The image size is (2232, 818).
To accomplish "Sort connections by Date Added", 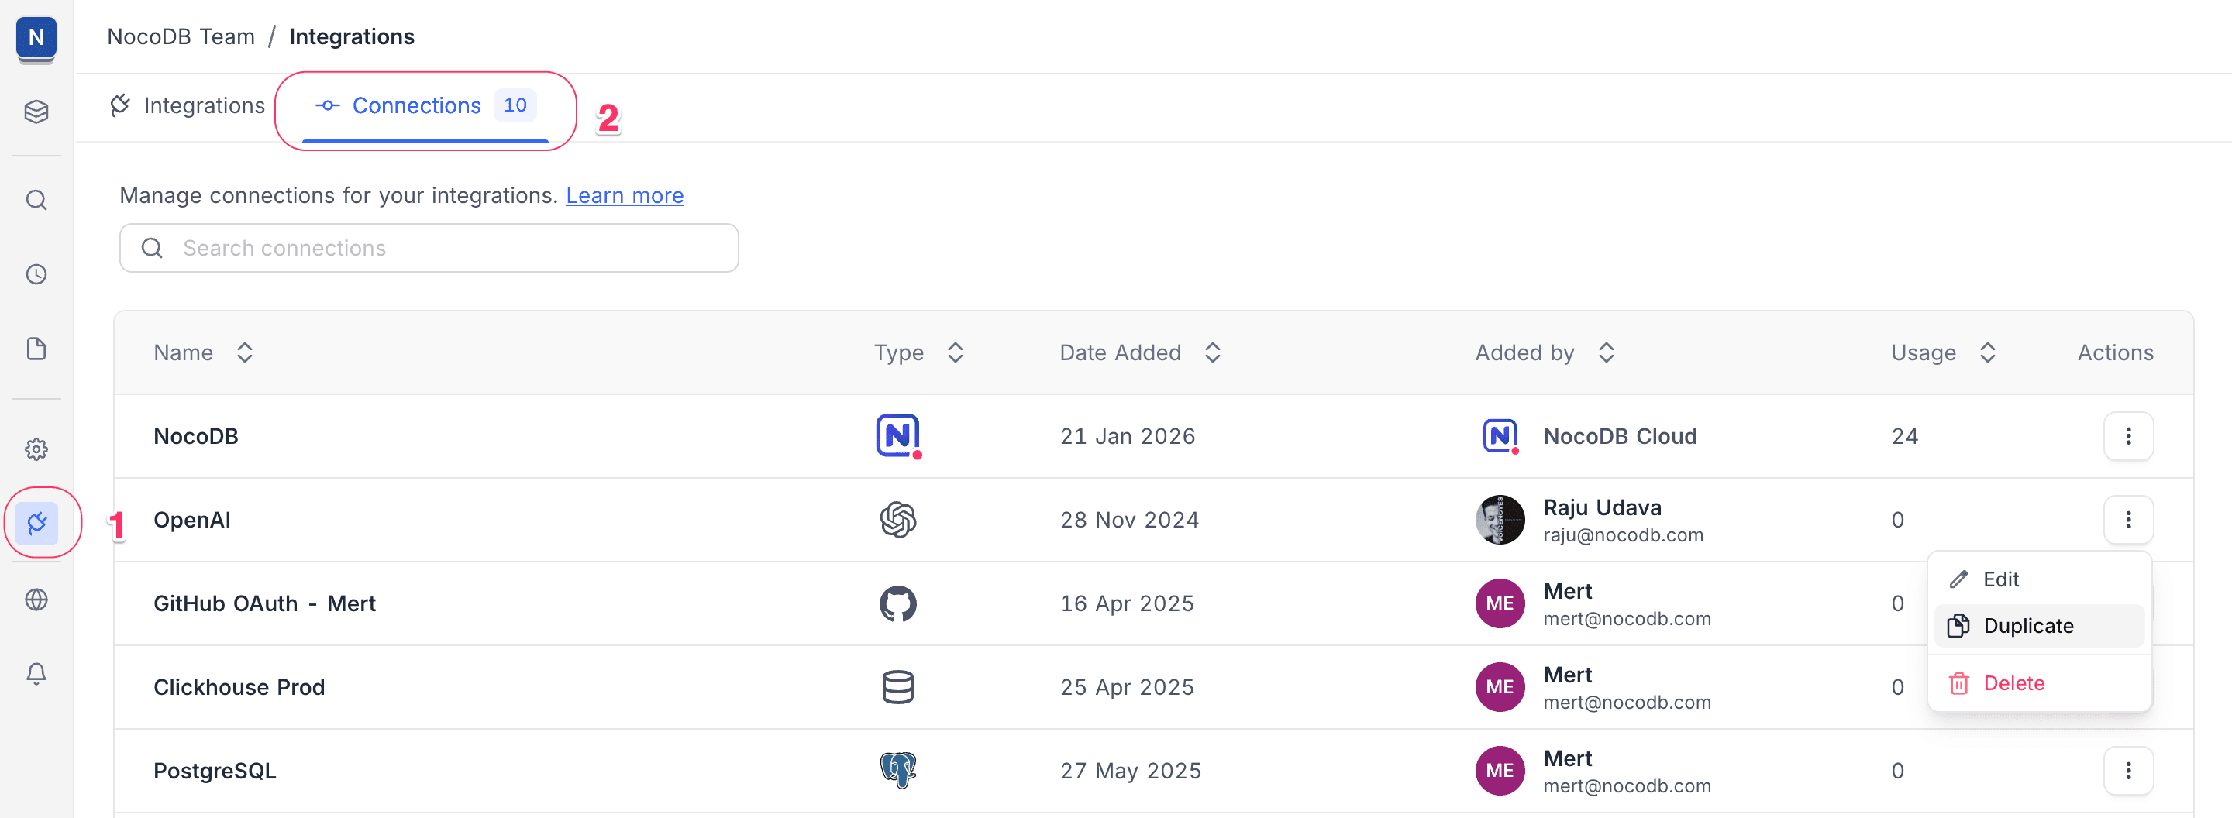I will pos(1212,352).
